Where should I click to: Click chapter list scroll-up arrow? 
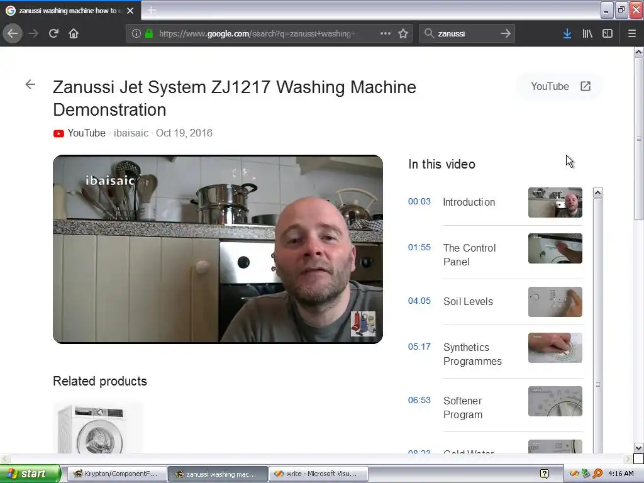598,192
